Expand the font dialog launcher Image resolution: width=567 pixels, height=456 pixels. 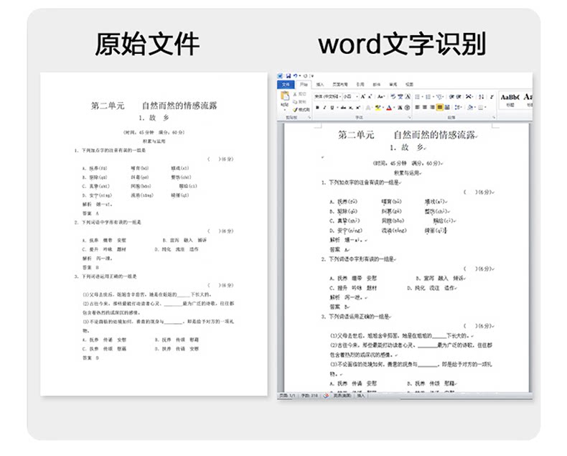(409, 117)
